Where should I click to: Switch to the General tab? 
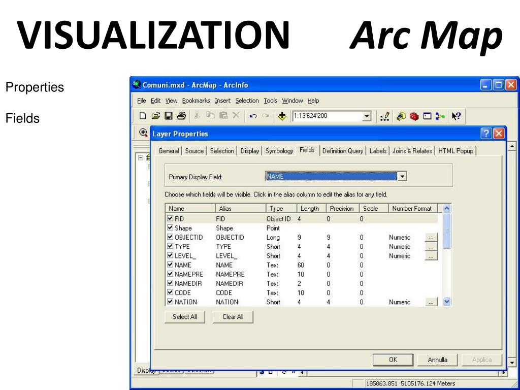(x=169, y=151)
